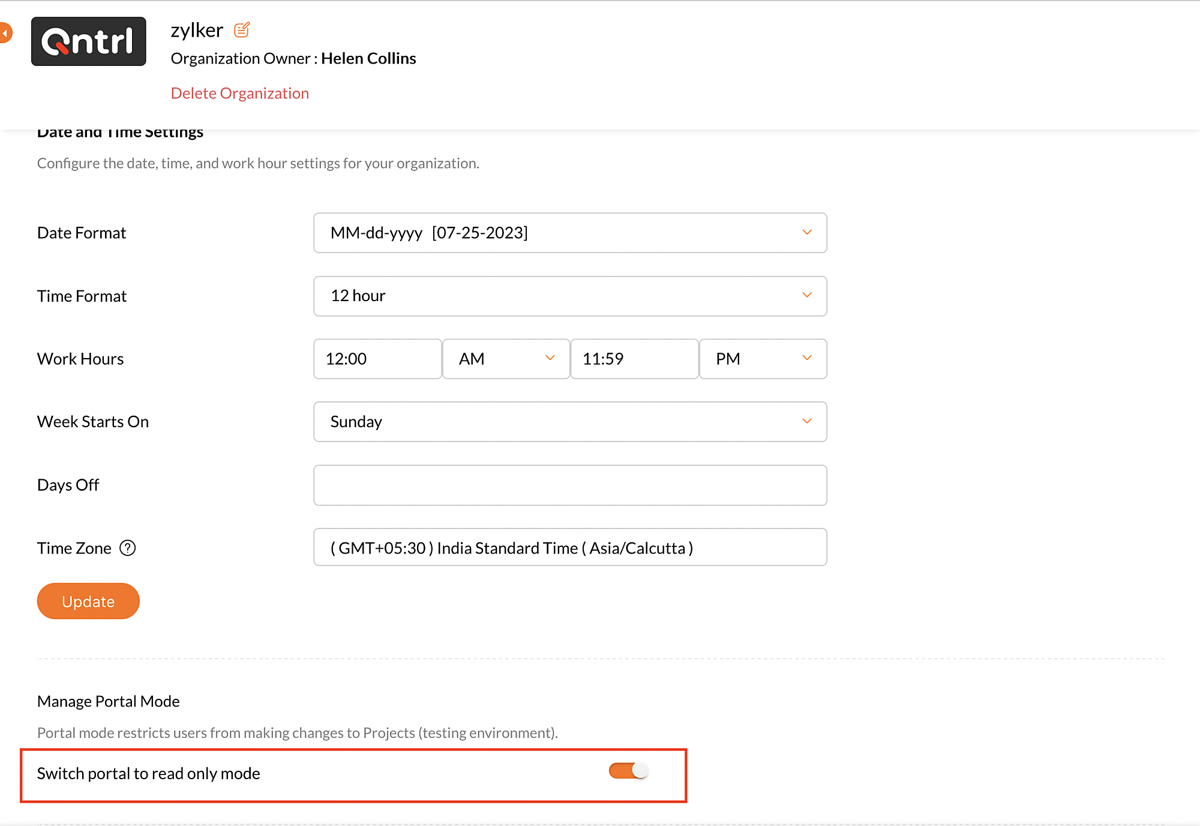Image resolution: width=1200 pixels, height=826 pixels.
Task: Click the Date Format chevron arrow
Action: click(x=807, y=232)
